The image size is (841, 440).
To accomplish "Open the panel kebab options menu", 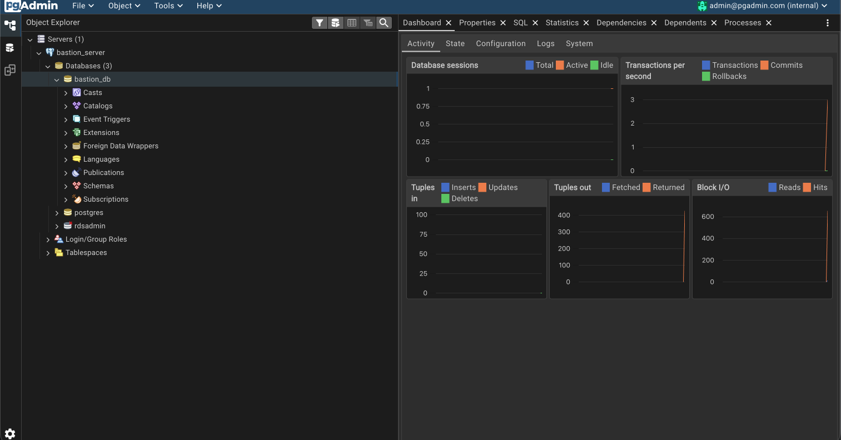I will point(828,23).
